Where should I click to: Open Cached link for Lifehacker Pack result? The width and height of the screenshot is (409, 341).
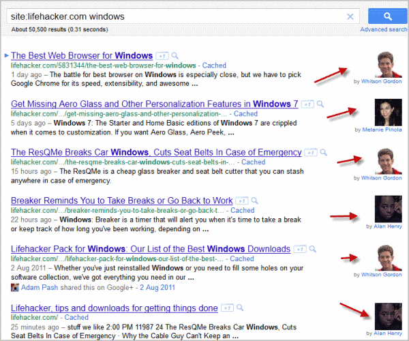coord(242,258)
